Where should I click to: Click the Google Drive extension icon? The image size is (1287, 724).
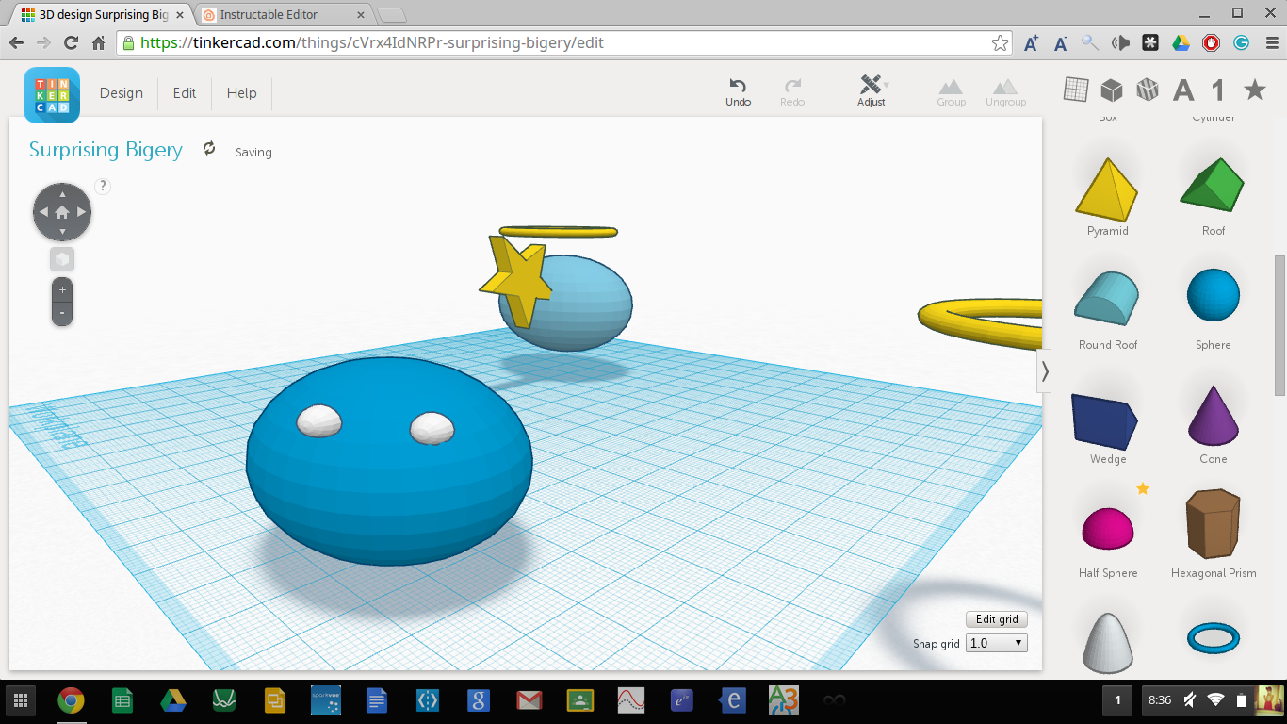point(1181,43)
